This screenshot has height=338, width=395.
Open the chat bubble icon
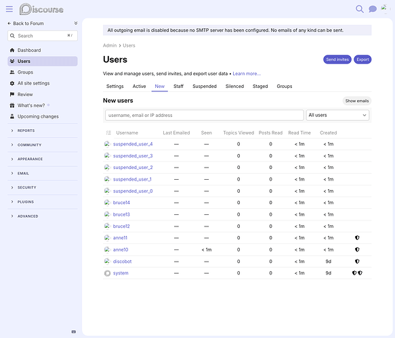click(x=373, y=9)
